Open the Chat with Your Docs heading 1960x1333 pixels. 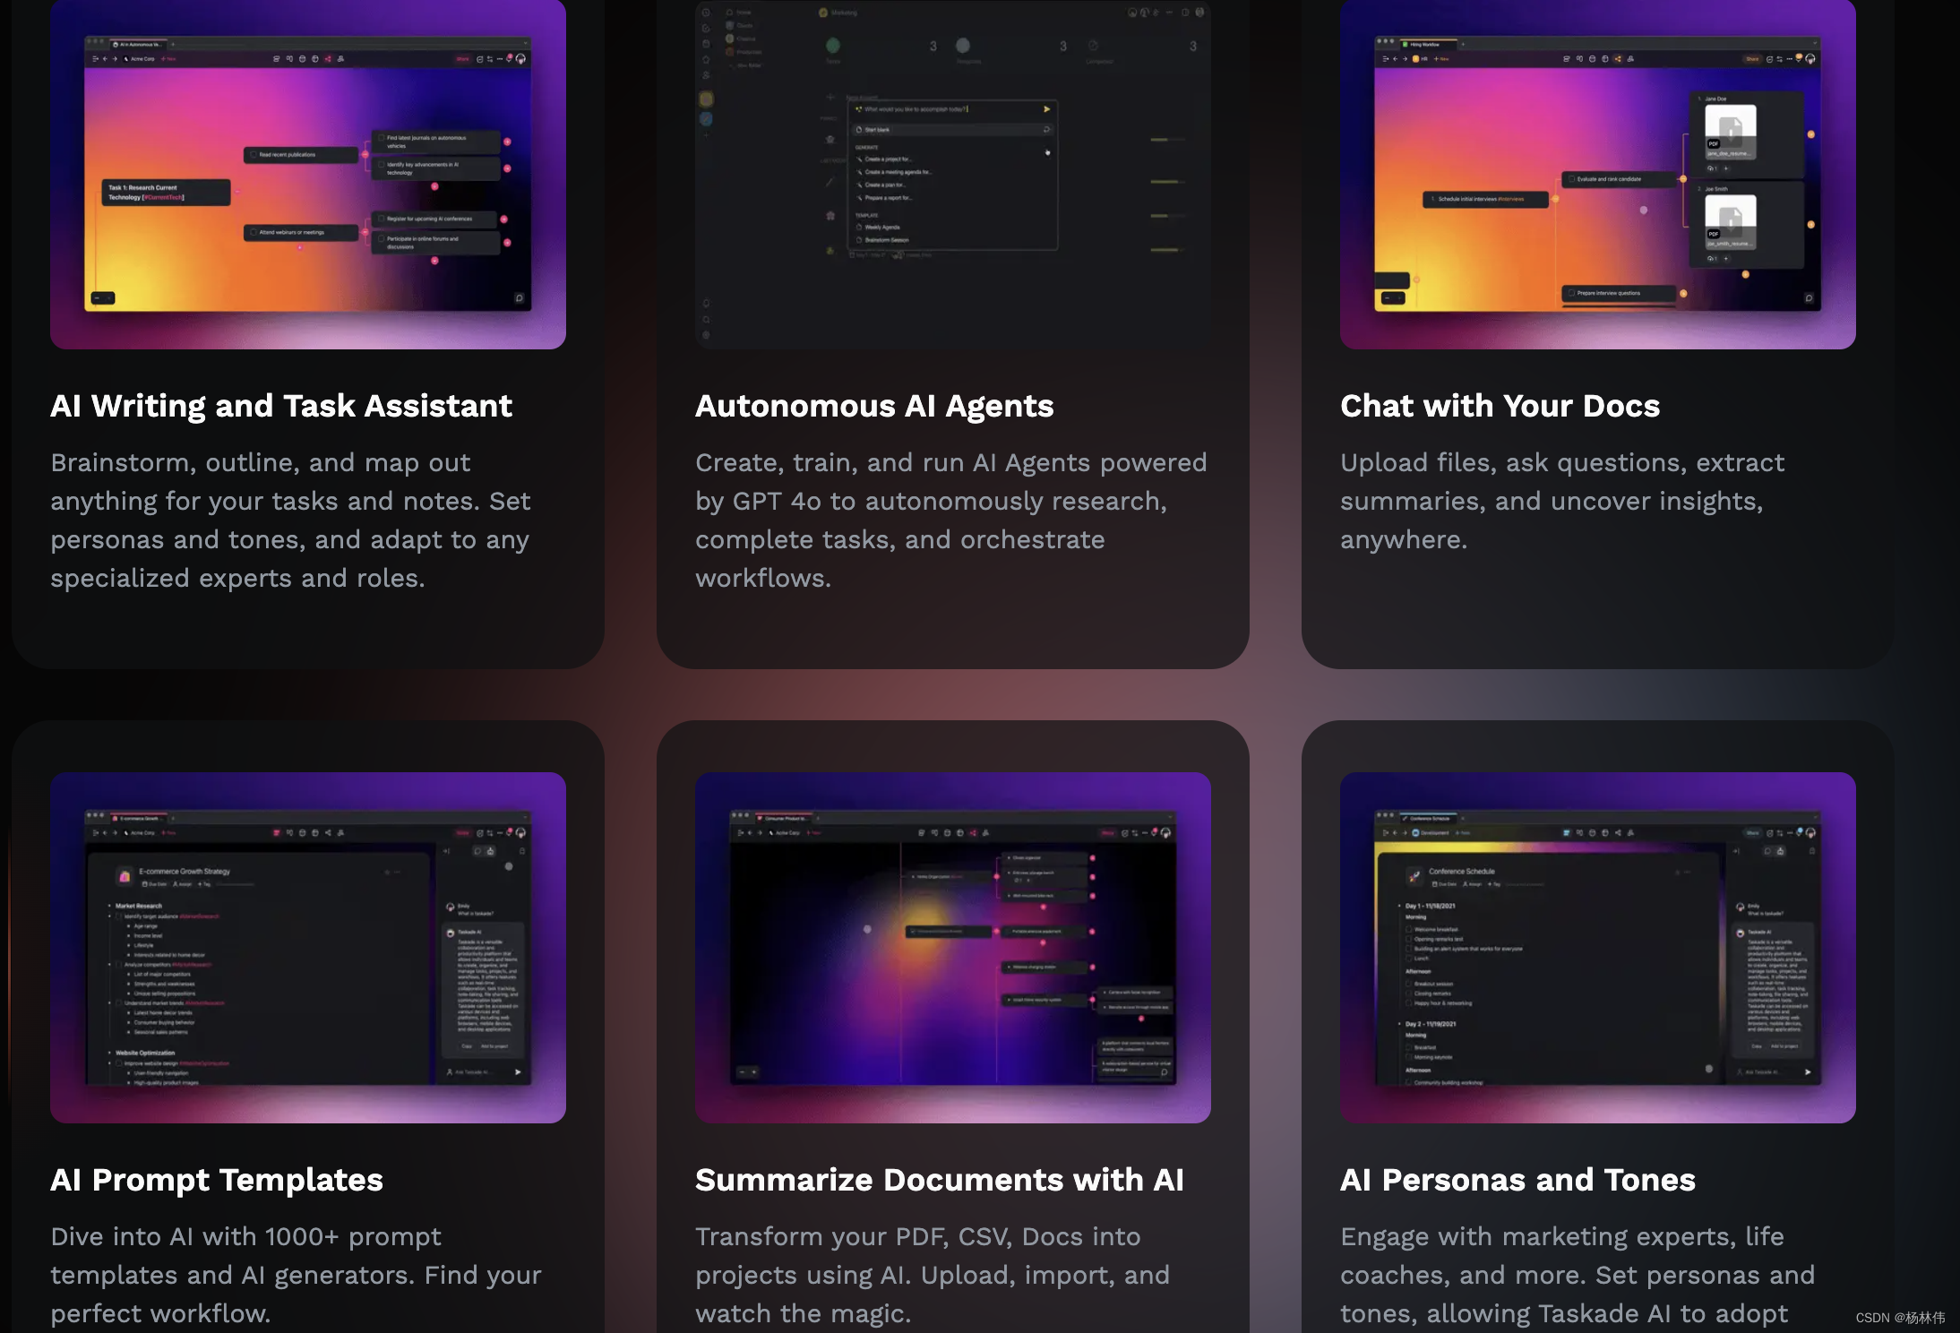pos(1500,406)
